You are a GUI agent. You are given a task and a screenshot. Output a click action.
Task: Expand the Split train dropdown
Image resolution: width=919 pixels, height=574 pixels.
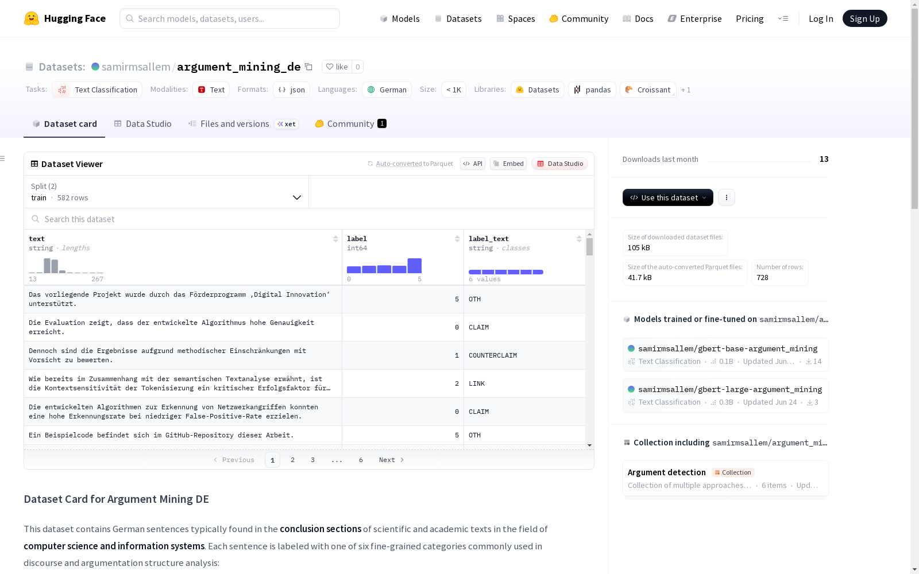click(x=167, y=192)
